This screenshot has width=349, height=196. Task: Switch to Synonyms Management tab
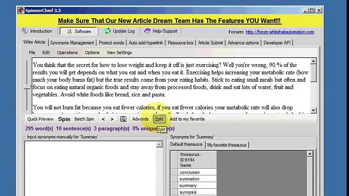pos(72,43)
